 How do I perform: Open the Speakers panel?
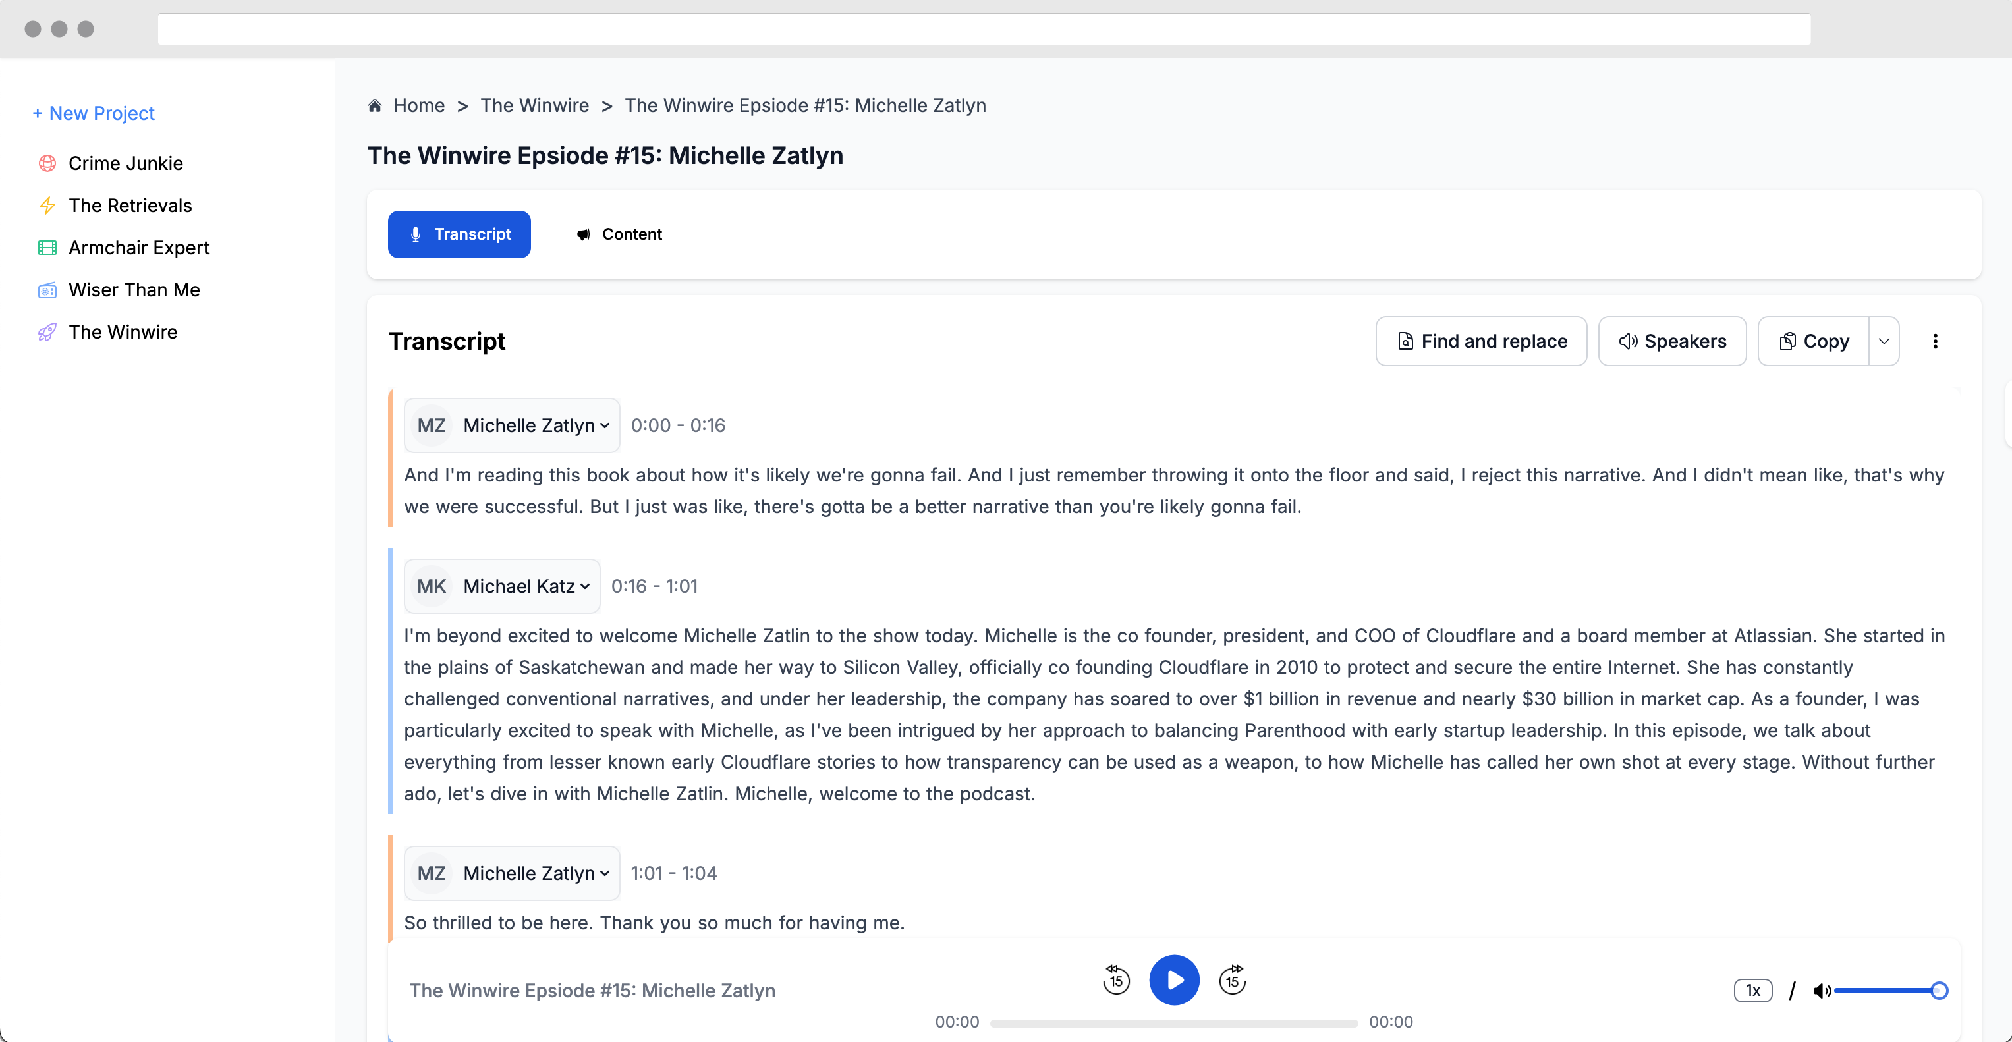(x=1672, y=341)
